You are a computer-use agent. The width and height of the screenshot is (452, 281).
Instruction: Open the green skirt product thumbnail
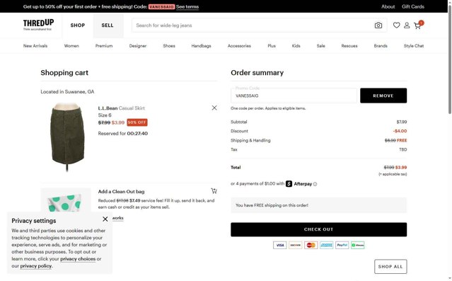click(67, 137)
